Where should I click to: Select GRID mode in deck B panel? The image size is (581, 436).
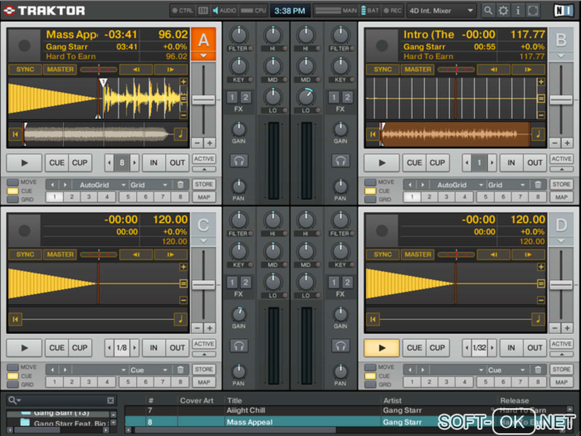pyautogui.click(x=370, y=199)
